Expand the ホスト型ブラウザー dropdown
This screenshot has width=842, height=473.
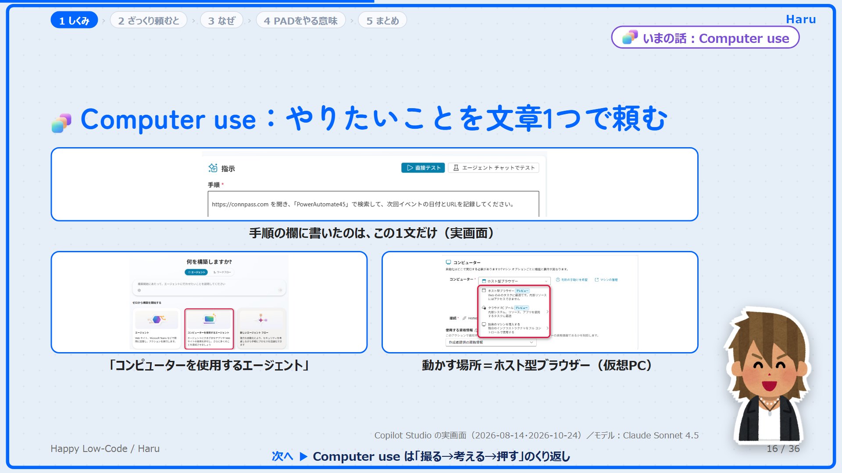[514, 281]
